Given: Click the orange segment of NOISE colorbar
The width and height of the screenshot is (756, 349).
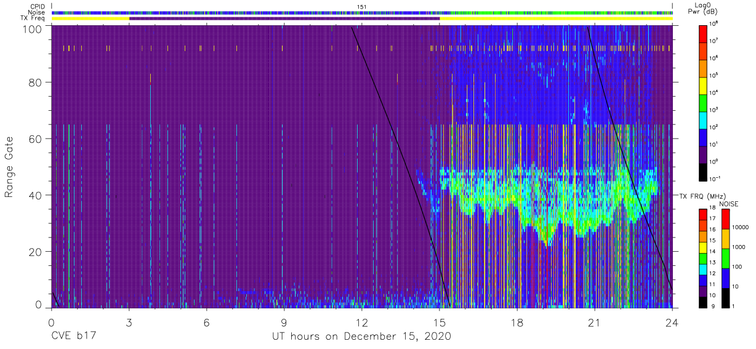Looking at the screenshot, I should 725,238.
